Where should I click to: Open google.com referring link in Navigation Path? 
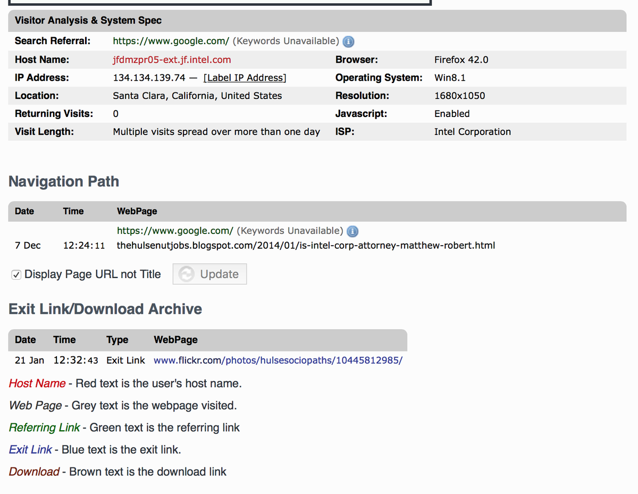tap(175, 231)
